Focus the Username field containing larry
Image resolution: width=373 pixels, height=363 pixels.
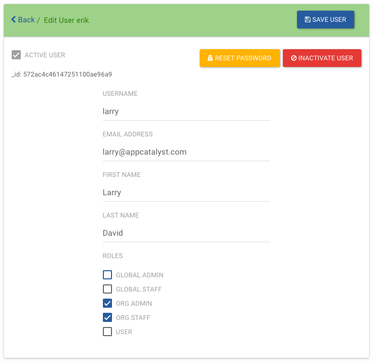[x=186, y=112]
